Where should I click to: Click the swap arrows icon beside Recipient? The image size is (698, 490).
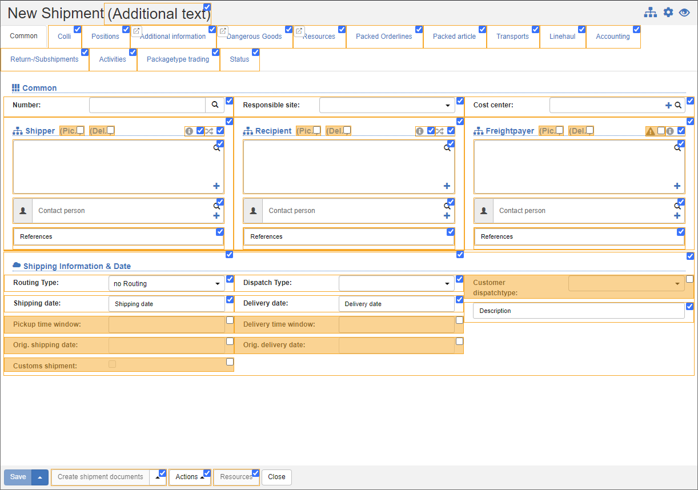click(440, 131)
